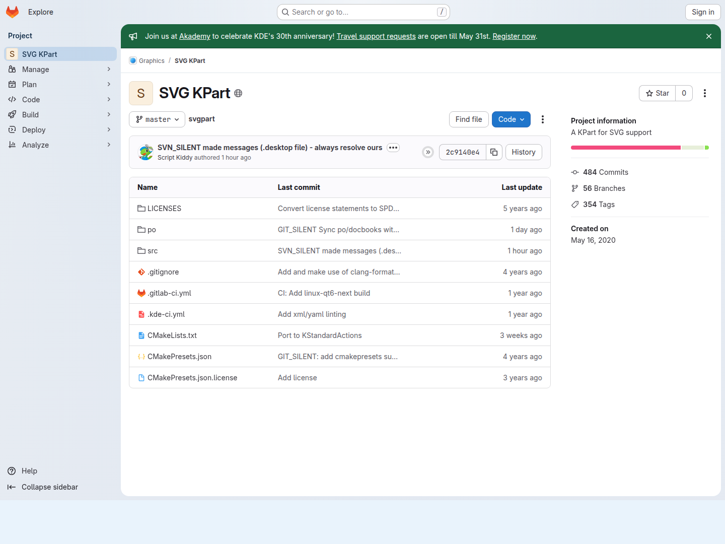View the 56 Branches link

604,188
